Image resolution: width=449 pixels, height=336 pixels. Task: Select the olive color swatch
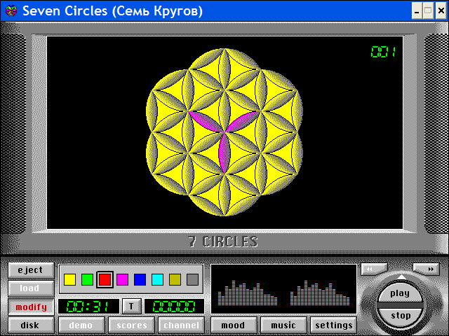pos(175,280)
